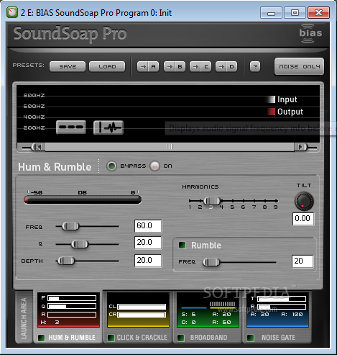Store settings to snapshot C
Screen dimensions: 337x355
coord(200,66)
